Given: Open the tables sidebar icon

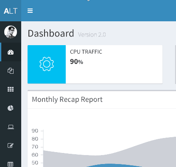Looking at the screenshot, I should (11, 164).
